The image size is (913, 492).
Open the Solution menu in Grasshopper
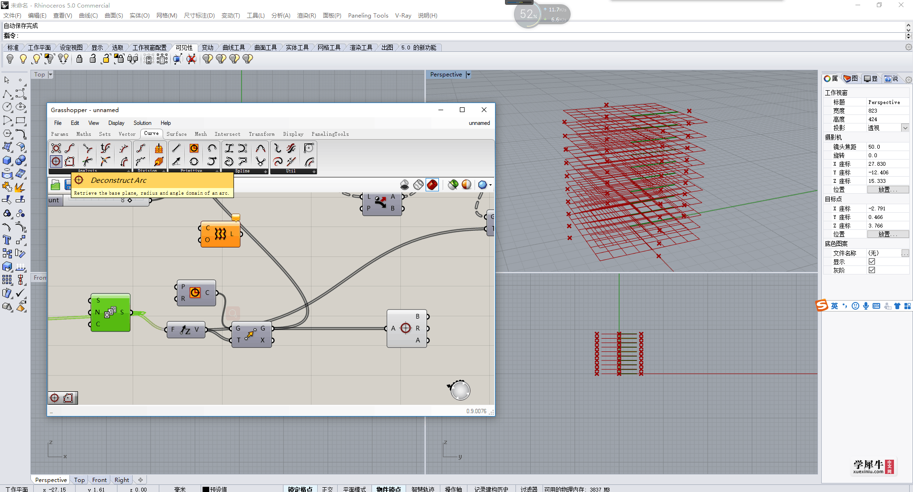coord(142,123)
